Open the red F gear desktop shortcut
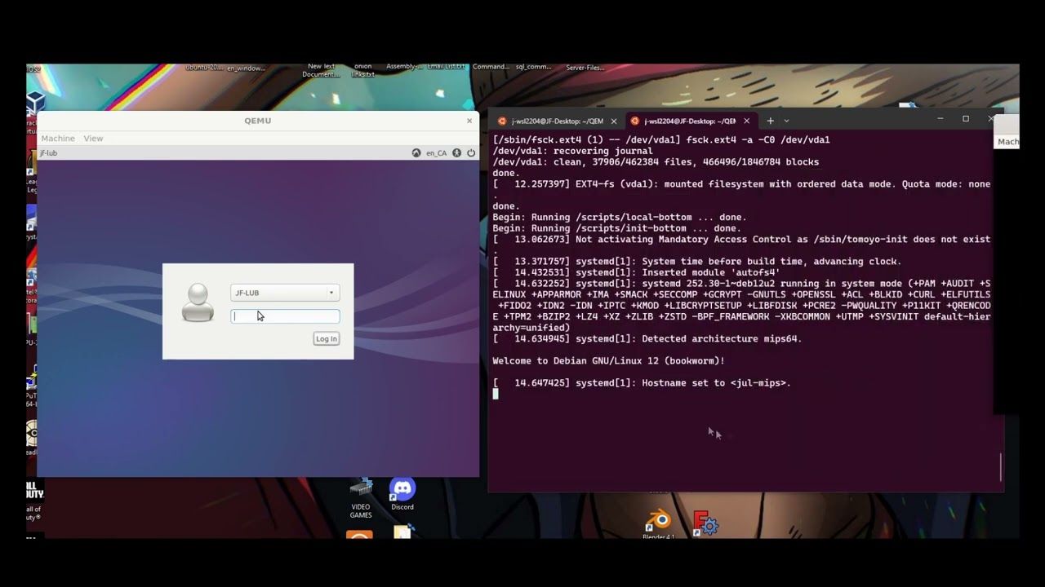The height and width of the screenshot is (587, 1045). click(705, 523)
